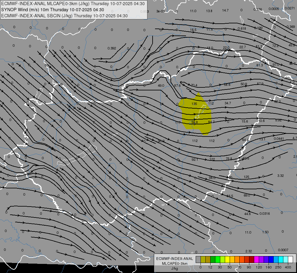Click the grid value 44.6
The width and height of the screenshot is (297, 273).
coord(247,214)
